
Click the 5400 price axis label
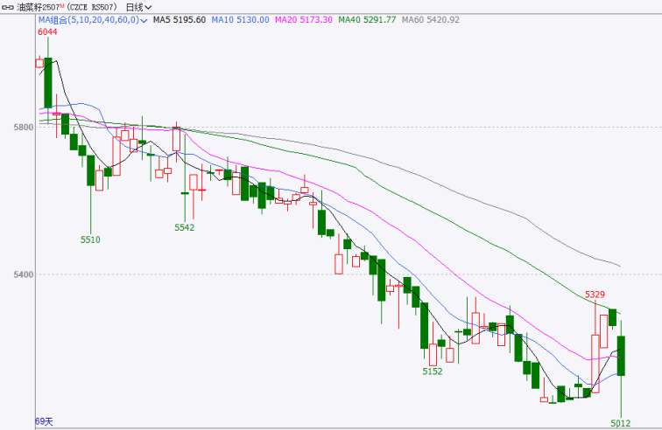[x=24, y=274]
